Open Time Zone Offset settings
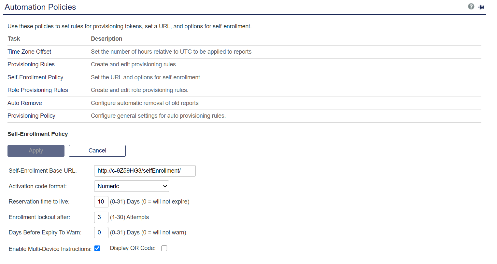The image size is (497, 264). tap(29, 51)
